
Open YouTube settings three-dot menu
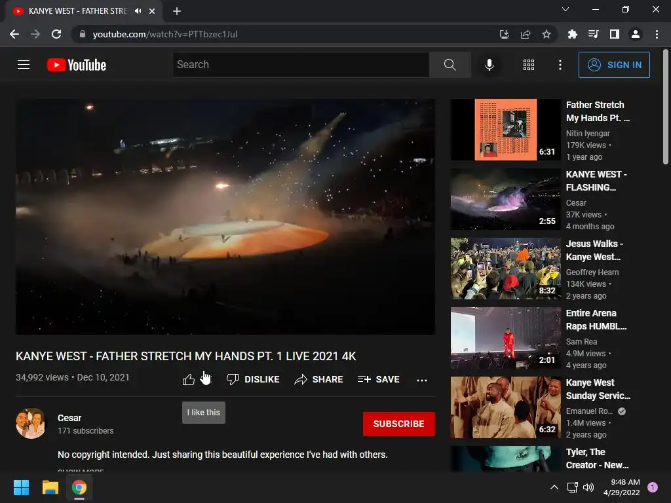(x=560, y=65)
